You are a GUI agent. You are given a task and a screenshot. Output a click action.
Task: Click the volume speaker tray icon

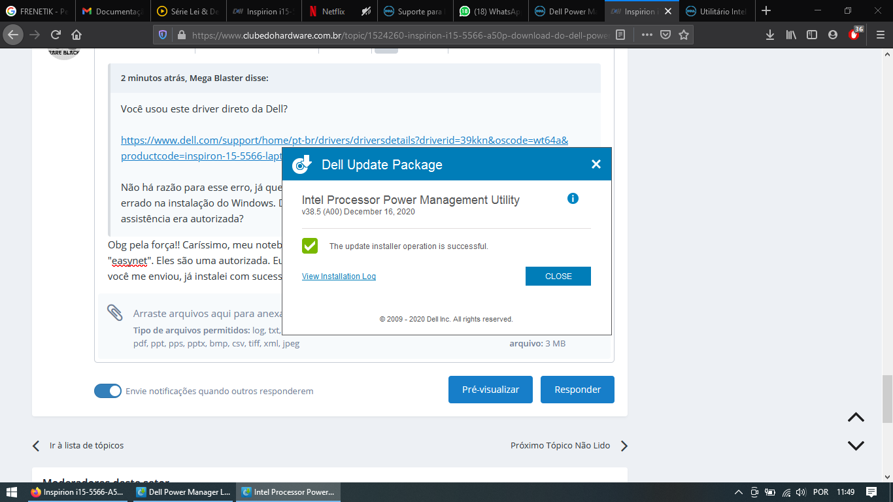coord(801,492)
